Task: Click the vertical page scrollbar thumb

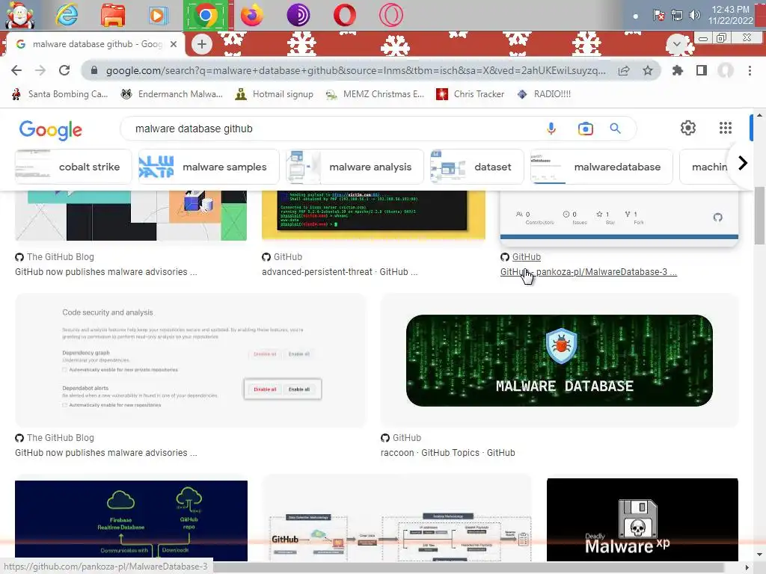Action: tap(759, 215)
